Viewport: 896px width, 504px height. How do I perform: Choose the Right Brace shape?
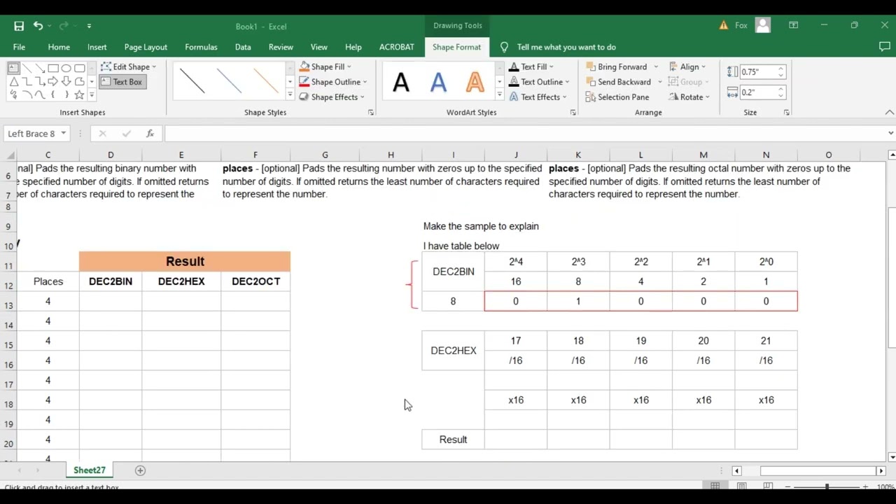point(66,94)
